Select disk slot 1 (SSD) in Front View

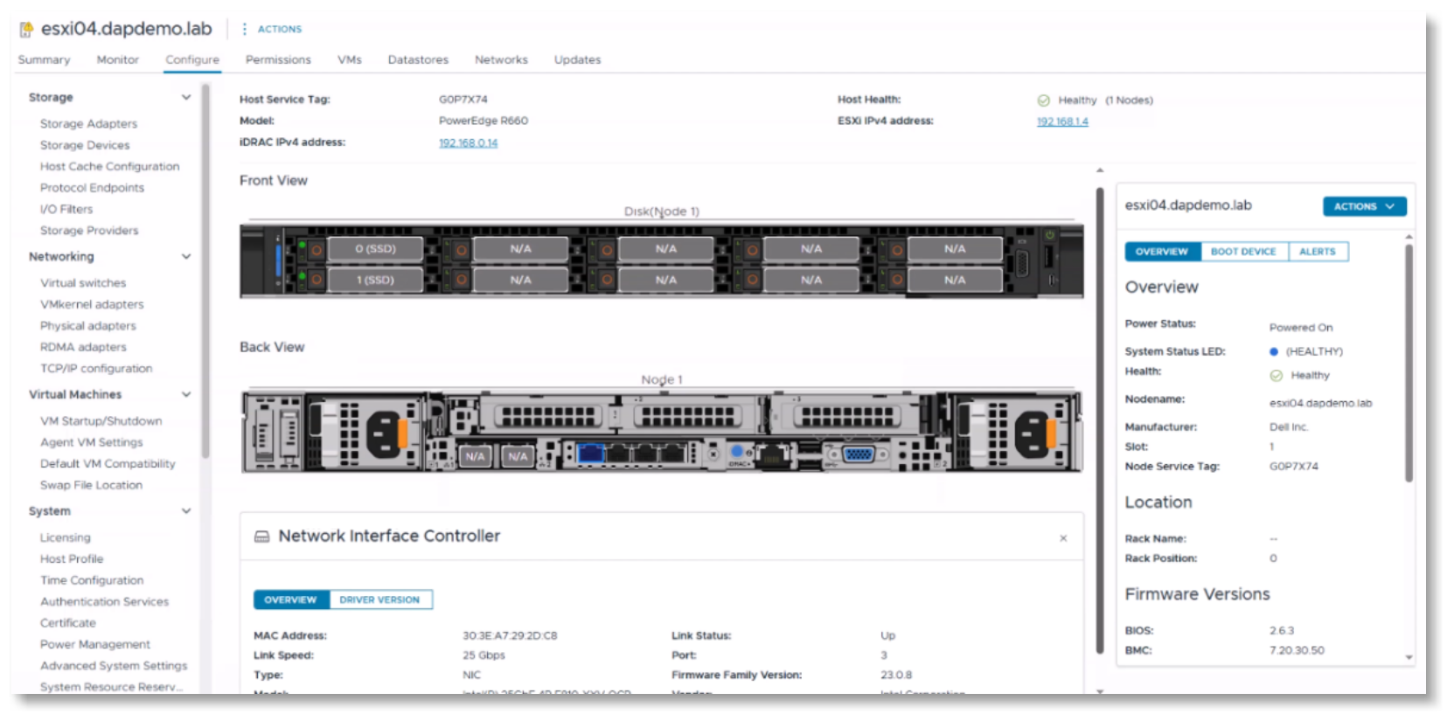(x=375, y=281)
